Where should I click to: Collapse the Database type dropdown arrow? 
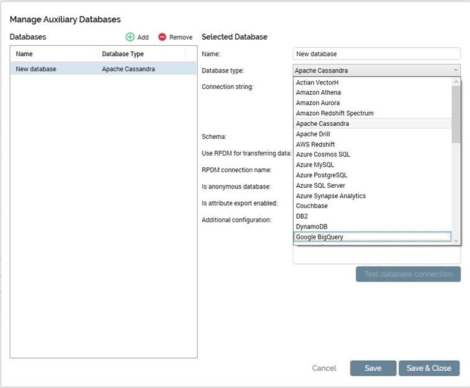click(456, 71)
